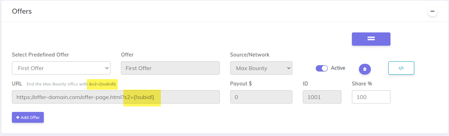Image resolution: width=449 pixels, height=136 pixels.
Task: Click into the offer URL field
Action: (x=116, y=97)
